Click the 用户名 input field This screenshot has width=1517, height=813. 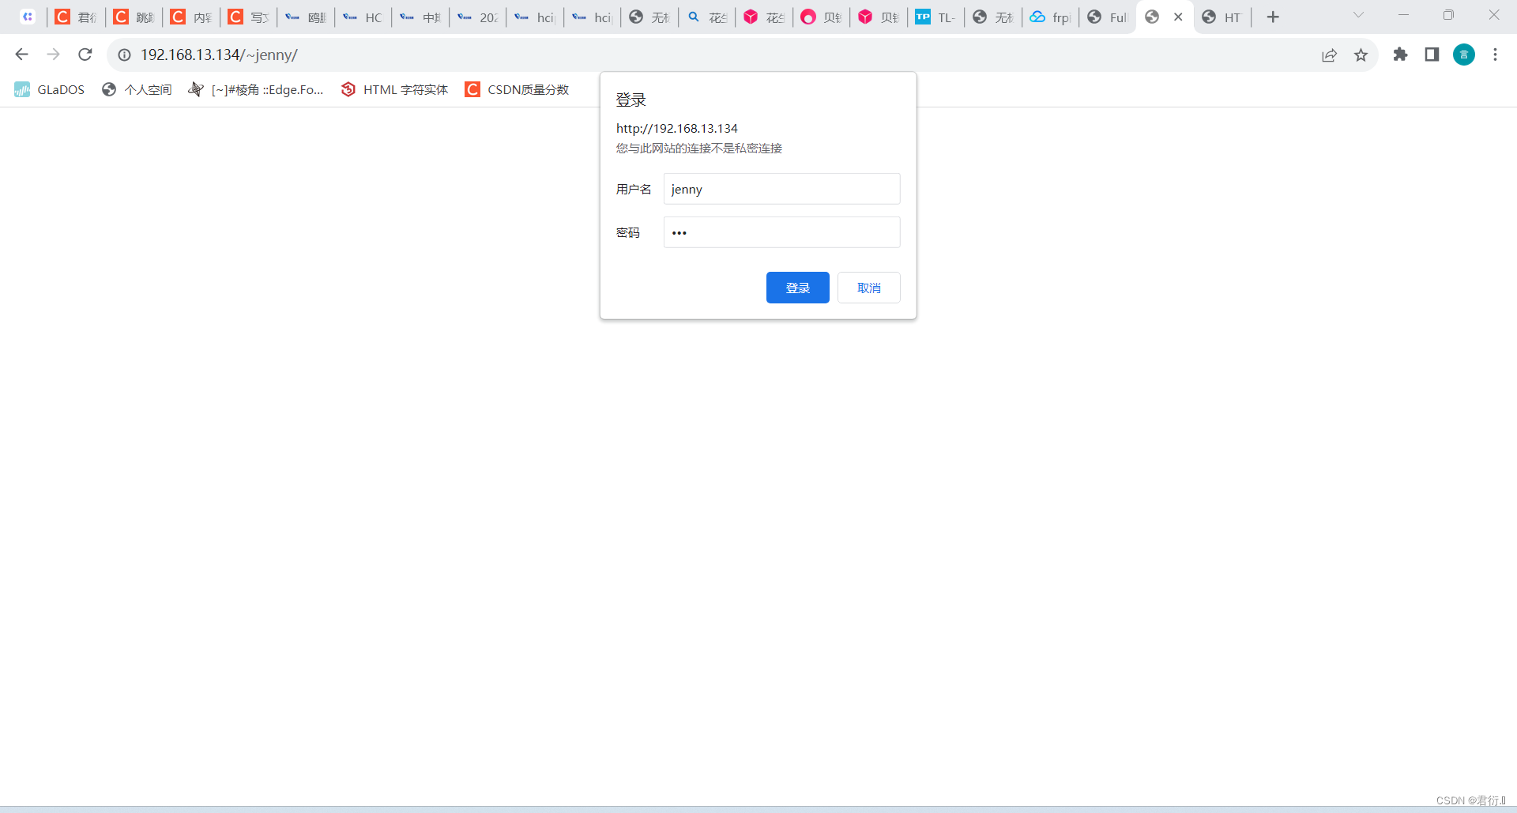pyautogui.click(x=781, y=189)
